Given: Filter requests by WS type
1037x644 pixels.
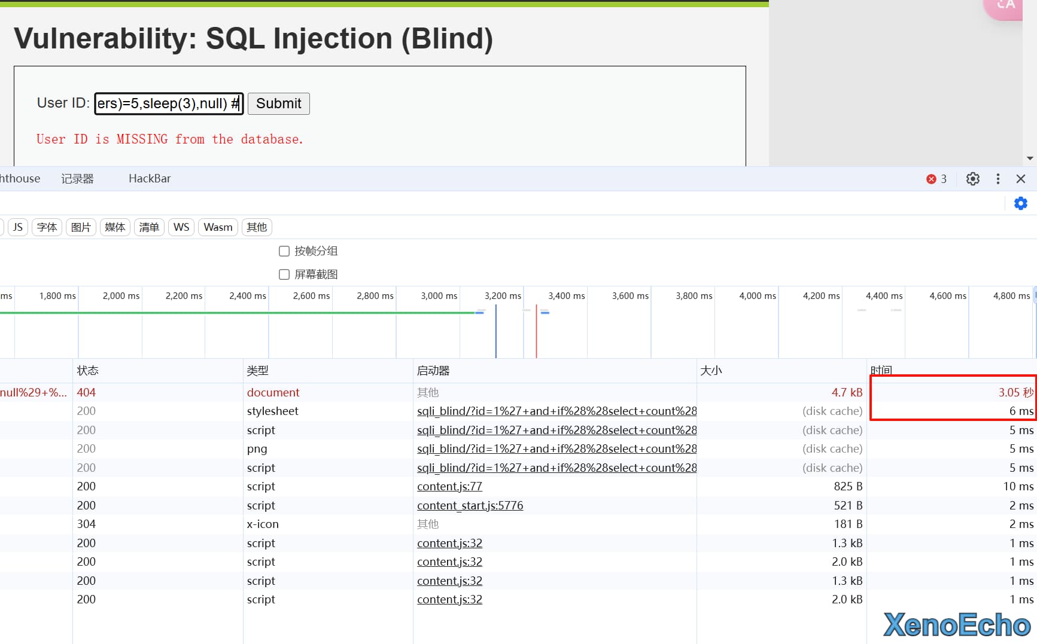Looking at the screenshot, I should click(x=181, y=227).
